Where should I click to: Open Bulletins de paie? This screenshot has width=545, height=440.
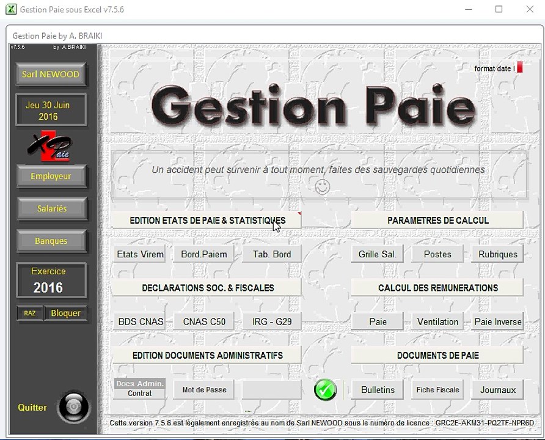click(378, 390)
